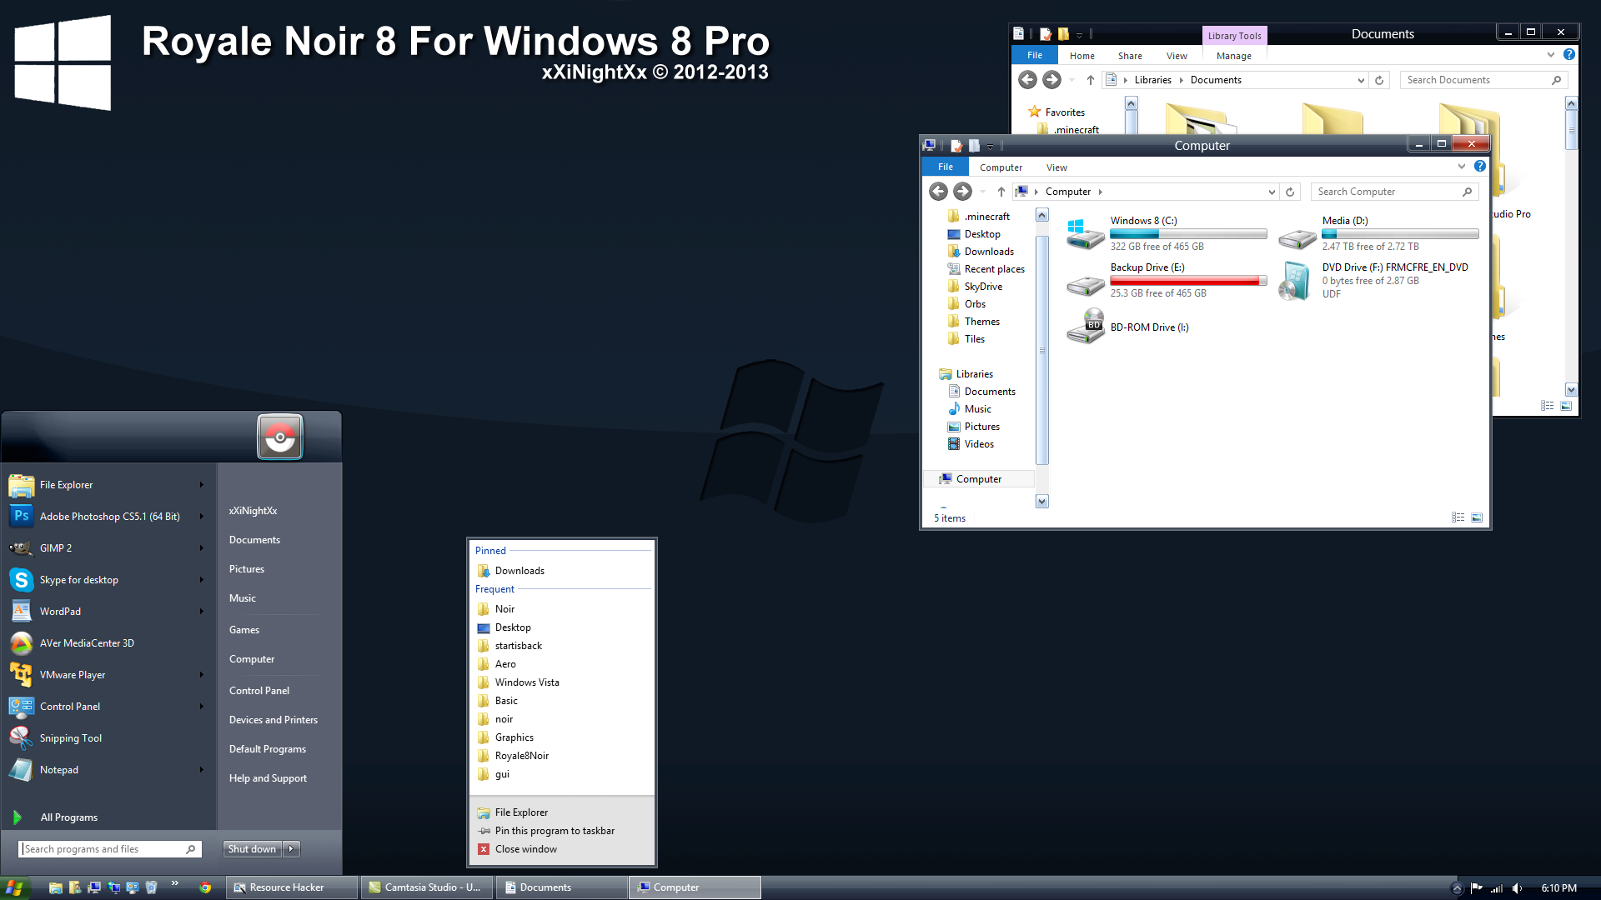Go back in Documents window
1601x900 pixels.
1027,80
